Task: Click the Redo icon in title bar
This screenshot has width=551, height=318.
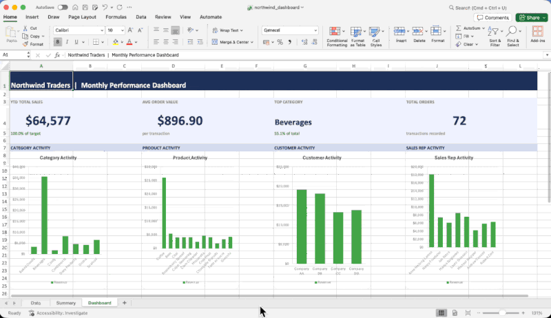Action: pyautogui.click(x=119, y=8)
